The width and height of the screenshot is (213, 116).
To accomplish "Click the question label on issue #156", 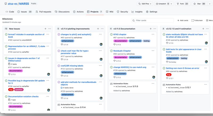I will [19, 90].
